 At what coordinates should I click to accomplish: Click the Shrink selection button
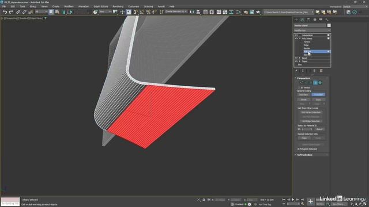point(304,99)
